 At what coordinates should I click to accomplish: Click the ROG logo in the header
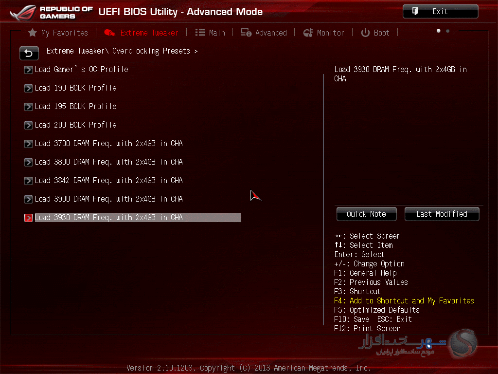(23, 12)
